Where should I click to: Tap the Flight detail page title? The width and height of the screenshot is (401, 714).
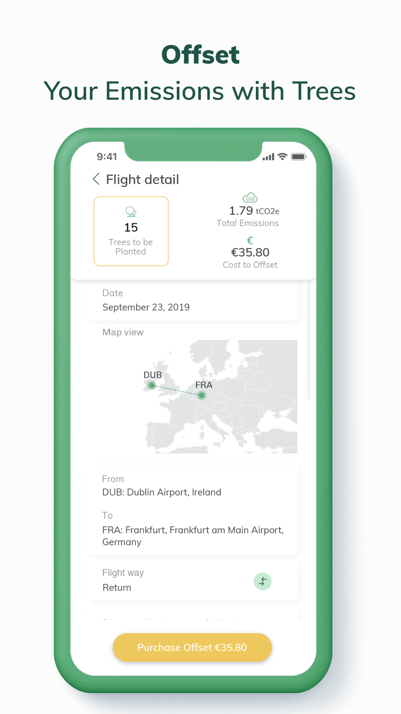point(142,180)
